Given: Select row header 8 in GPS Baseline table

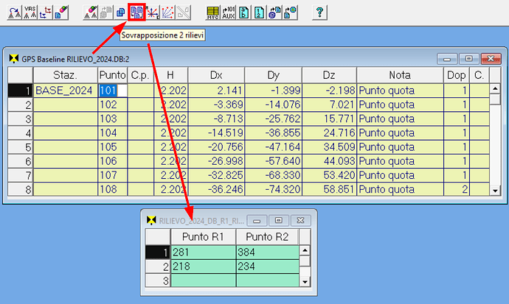Looking at the screenshot, I should coord(21,189).
